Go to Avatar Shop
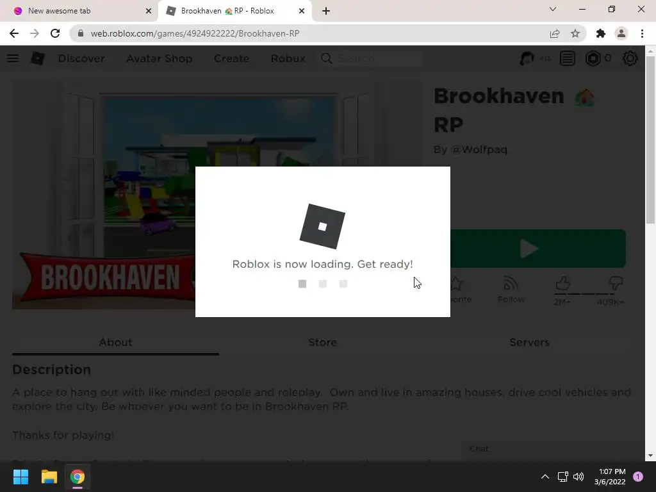The height and width of the screenshot is (492, 656). (160, 58)
